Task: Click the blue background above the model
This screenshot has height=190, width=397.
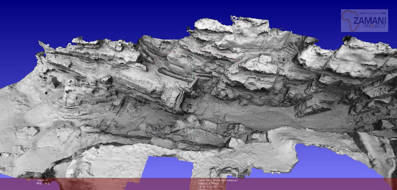Action: 105,17
